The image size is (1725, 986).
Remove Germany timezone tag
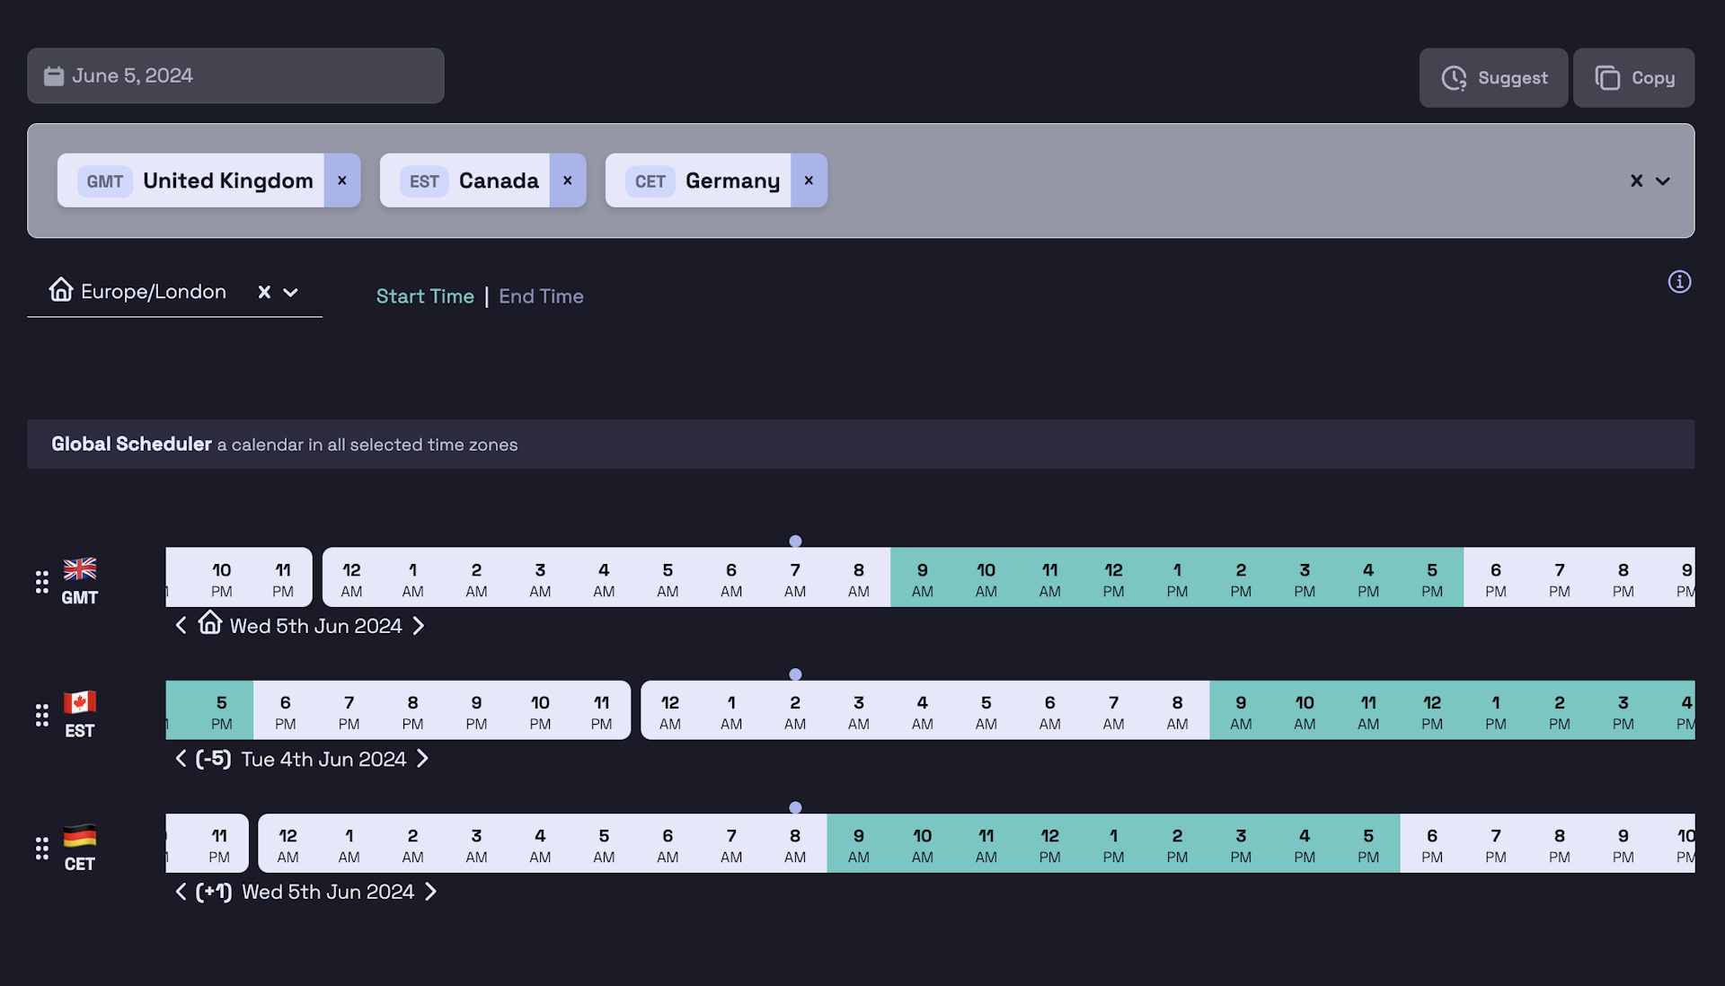[x=808, y=180]
